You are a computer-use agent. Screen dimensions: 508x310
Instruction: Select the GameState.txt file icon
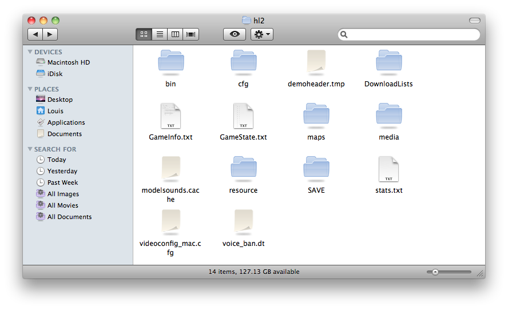click(x=243, y=116)
